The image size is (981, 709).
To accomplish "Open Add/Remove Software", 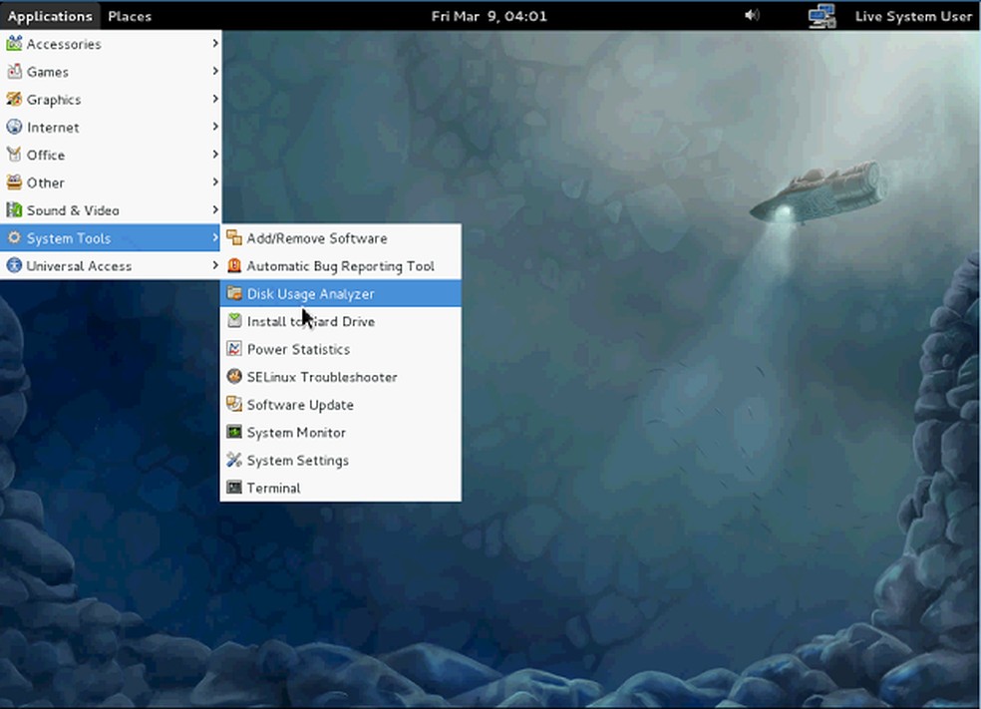I will coord(317,238).
